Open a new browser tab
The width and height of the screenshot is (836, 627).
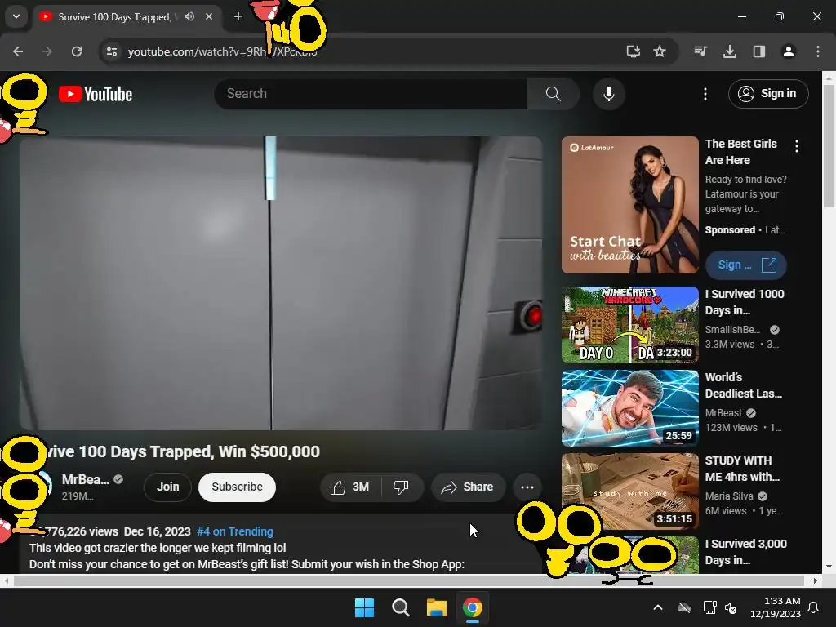pyautogui.click(x=238, y=16)
